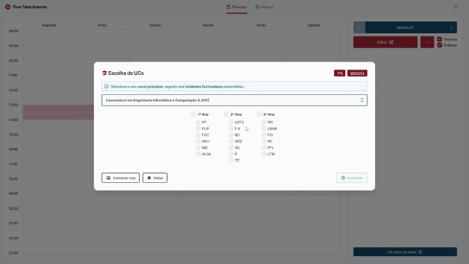This screenshot has height=264, width=469.
Task: Check the 2º Ano checkbox
Action: (226, 114)
